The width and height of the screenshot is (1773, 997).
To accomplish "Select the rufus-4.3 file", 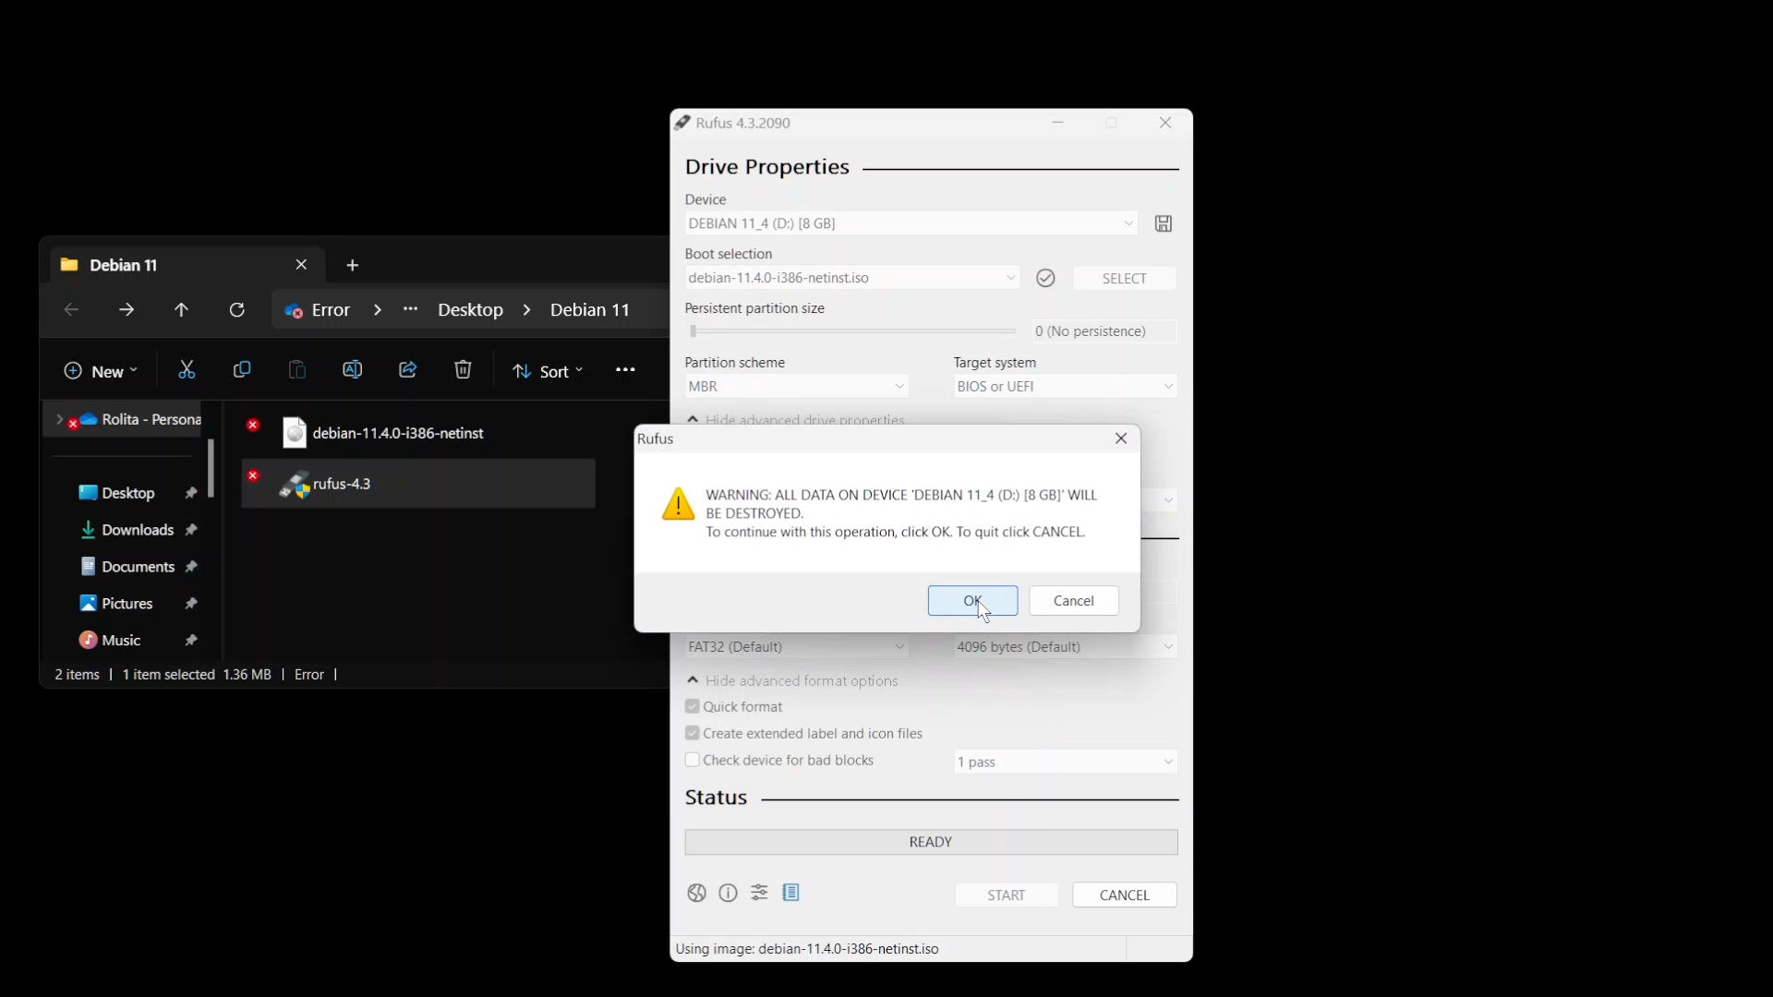I will pyautogui.click(x=418, y=484).
